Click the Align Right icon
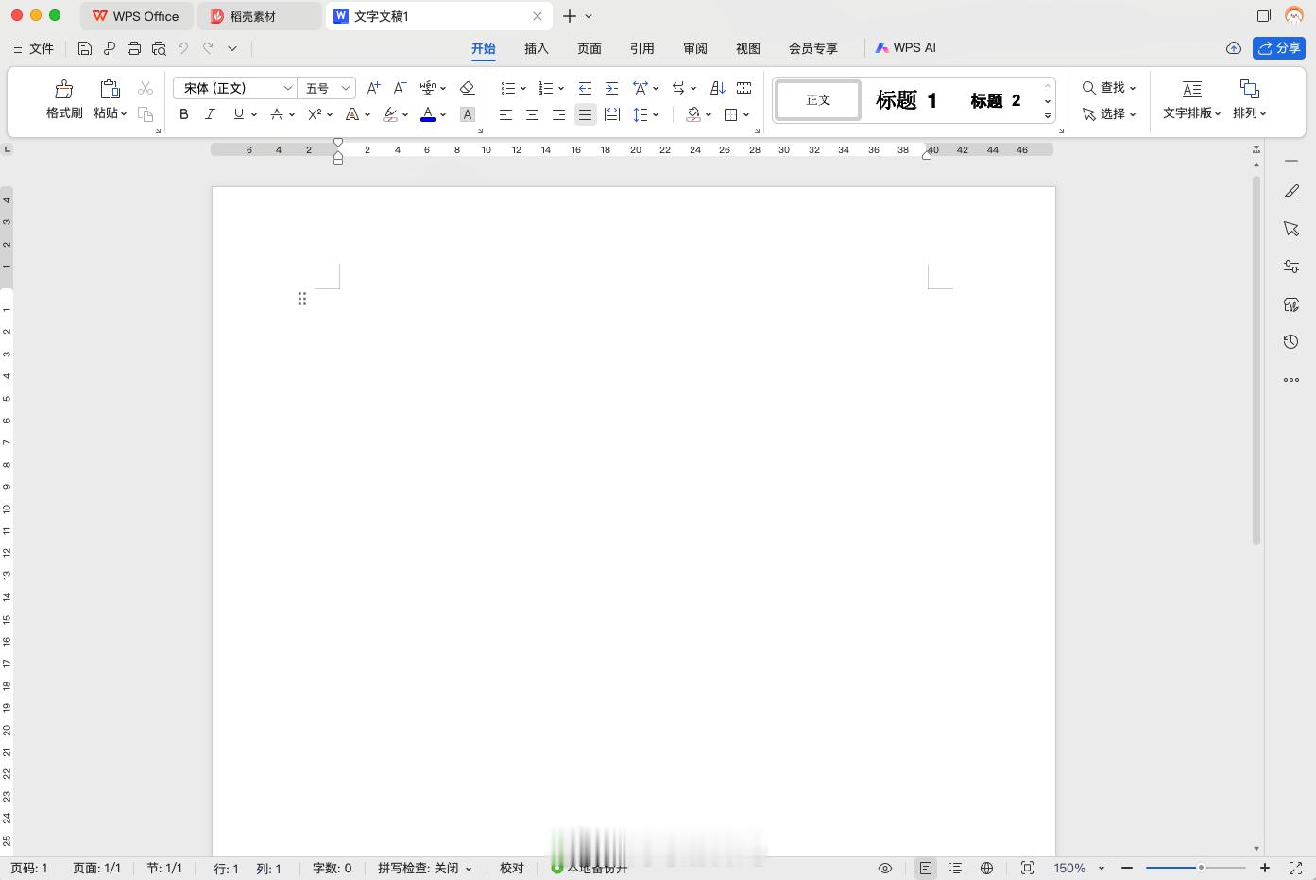The image size is (1316, 880). click(x=559, y=114)
